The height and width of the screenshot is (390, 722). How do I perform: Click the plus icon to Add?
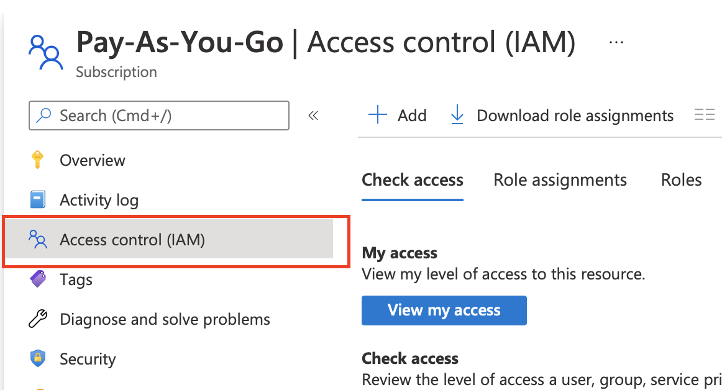pyautogui.click(x=378, y=116)
